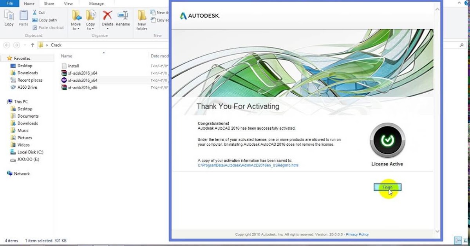Click the Cut scissors command
This screenshot has height=246, width=470.
(x=38, y=12)
